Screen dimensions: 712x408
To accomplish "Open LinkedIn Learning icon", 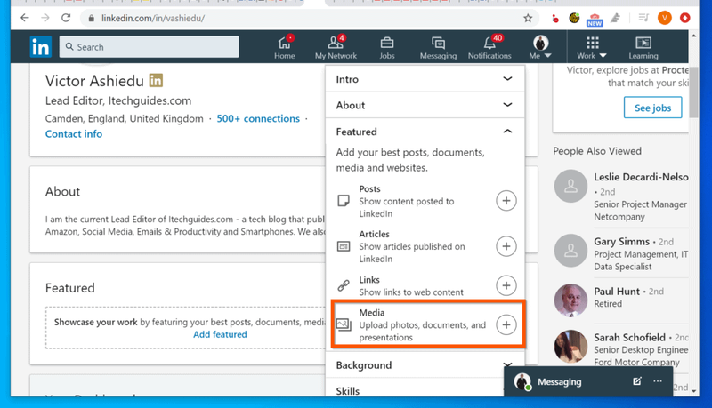I will coord(643,47).
